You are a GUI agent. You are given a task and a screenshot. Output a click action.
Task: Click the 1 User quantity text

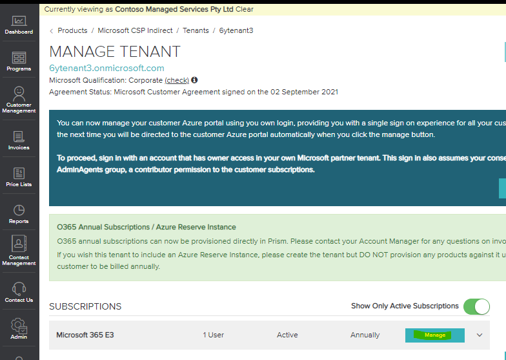213,335
